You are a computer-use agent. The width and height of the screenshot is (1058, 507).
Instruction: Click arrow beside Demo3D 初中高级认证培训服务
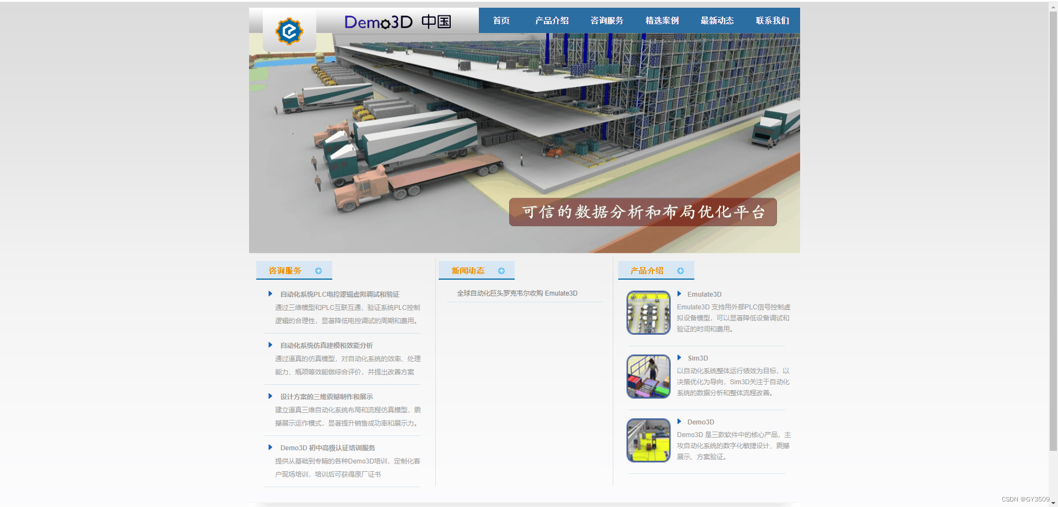pos(271,448)
